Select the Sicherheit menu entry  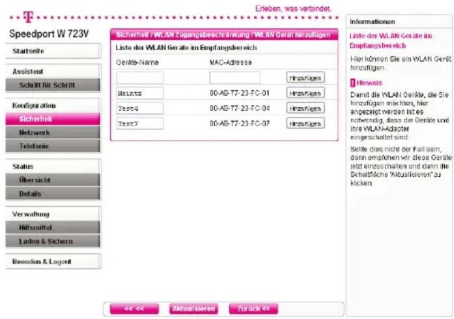tap(53, 119)
